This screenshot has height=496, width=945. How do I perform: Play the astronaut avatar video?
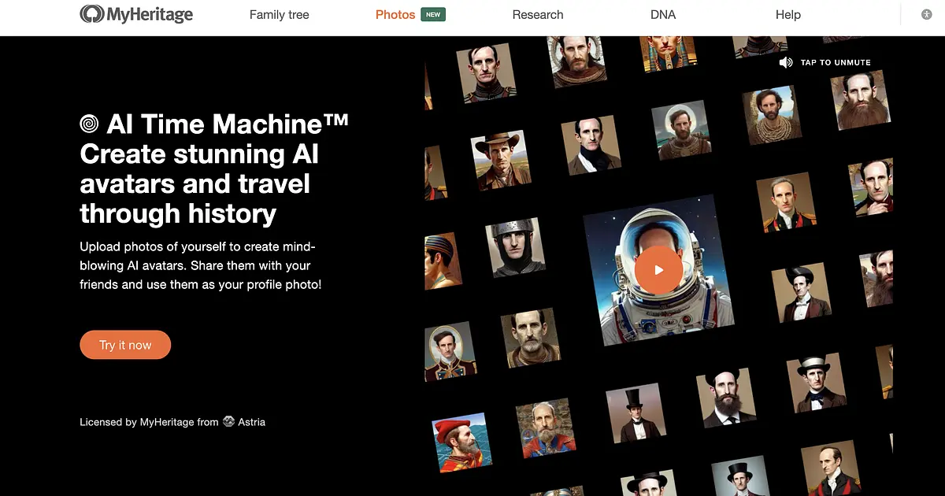click(659, 270)
